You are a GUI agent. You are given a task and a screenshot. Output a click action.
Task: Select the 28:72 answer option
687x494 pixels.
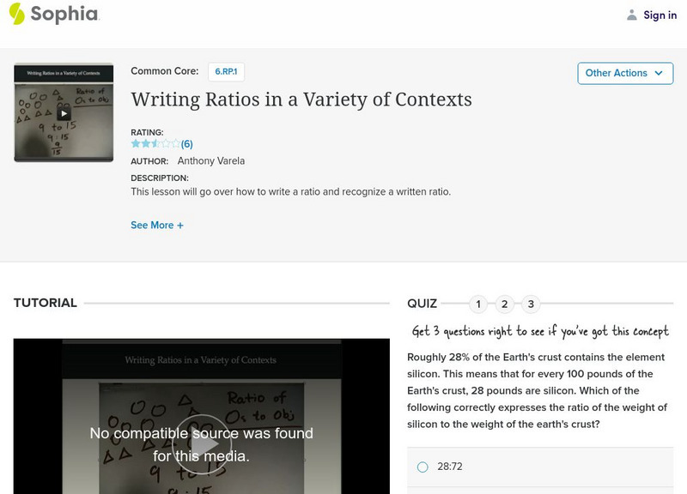[423, 467]
